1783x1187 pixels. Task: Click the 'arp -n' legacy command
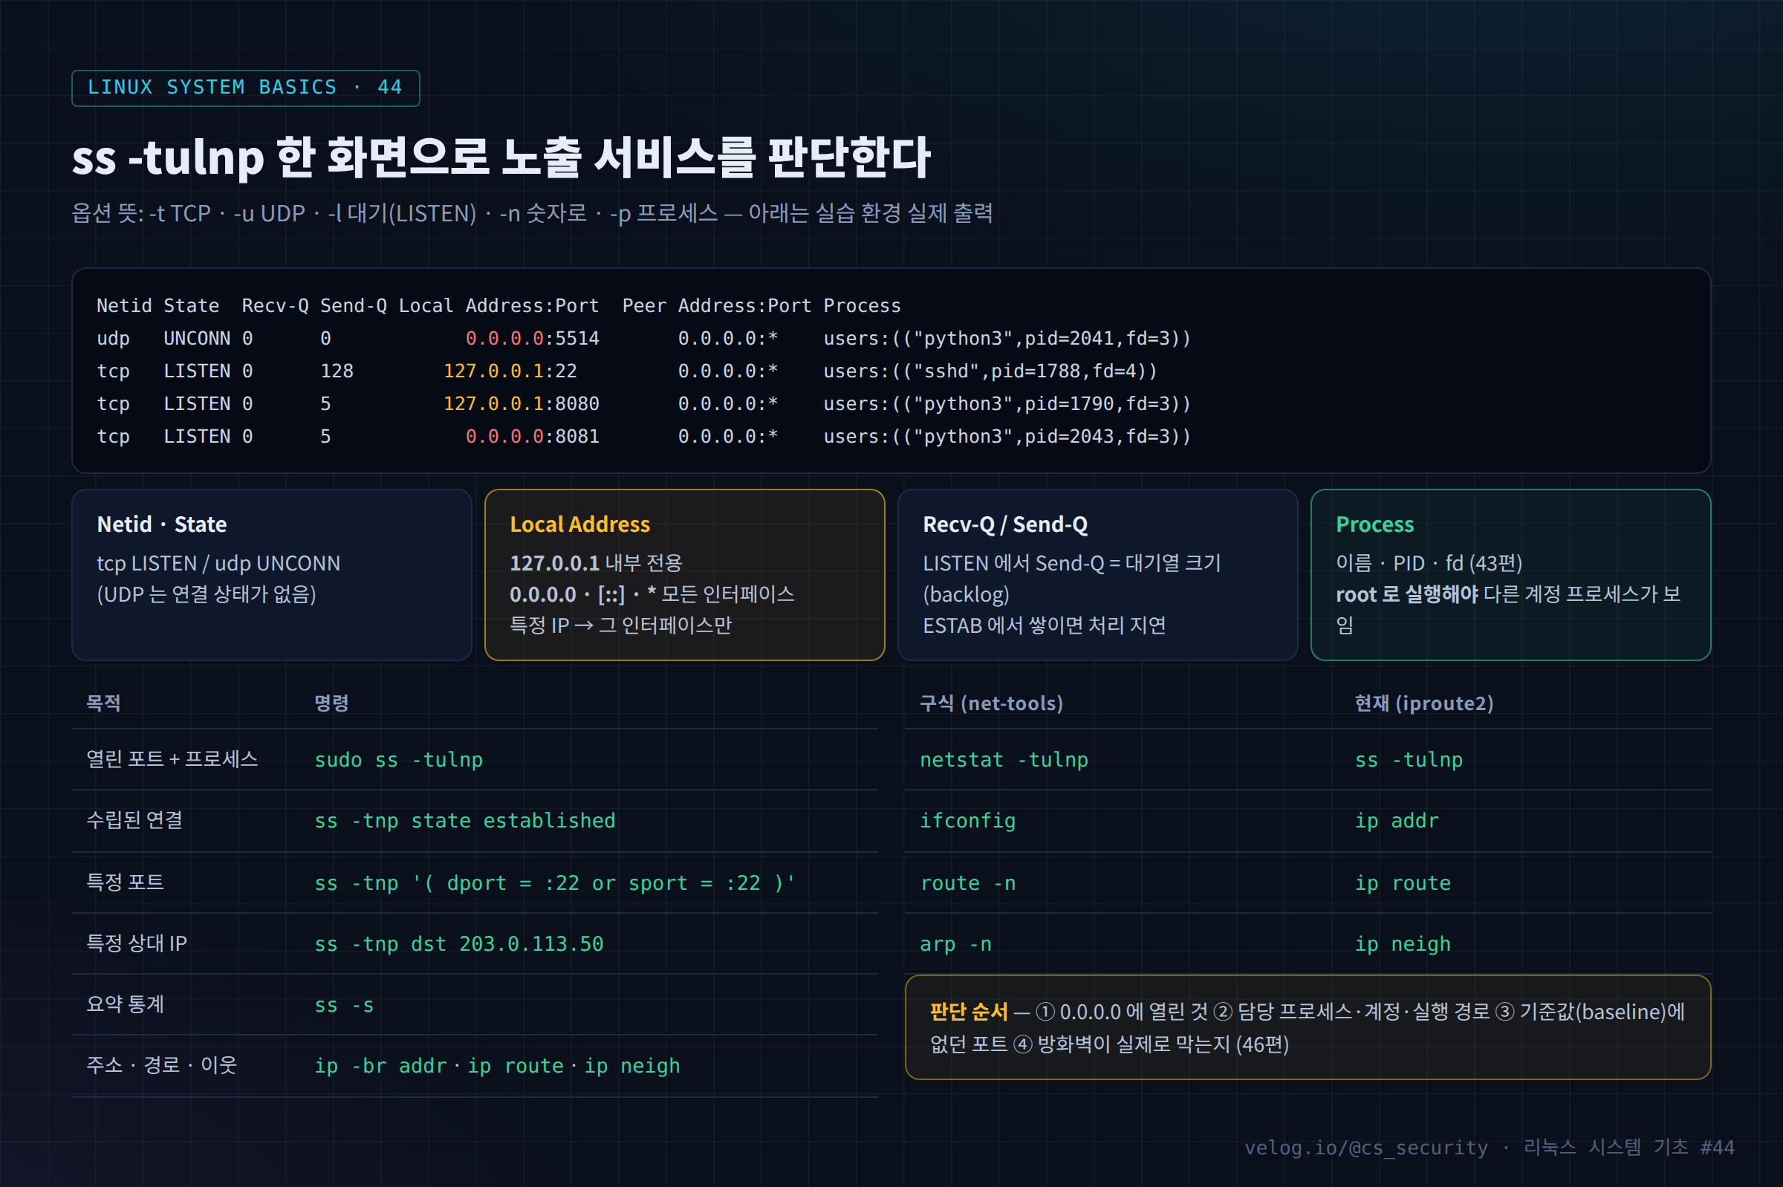(955, 944)
